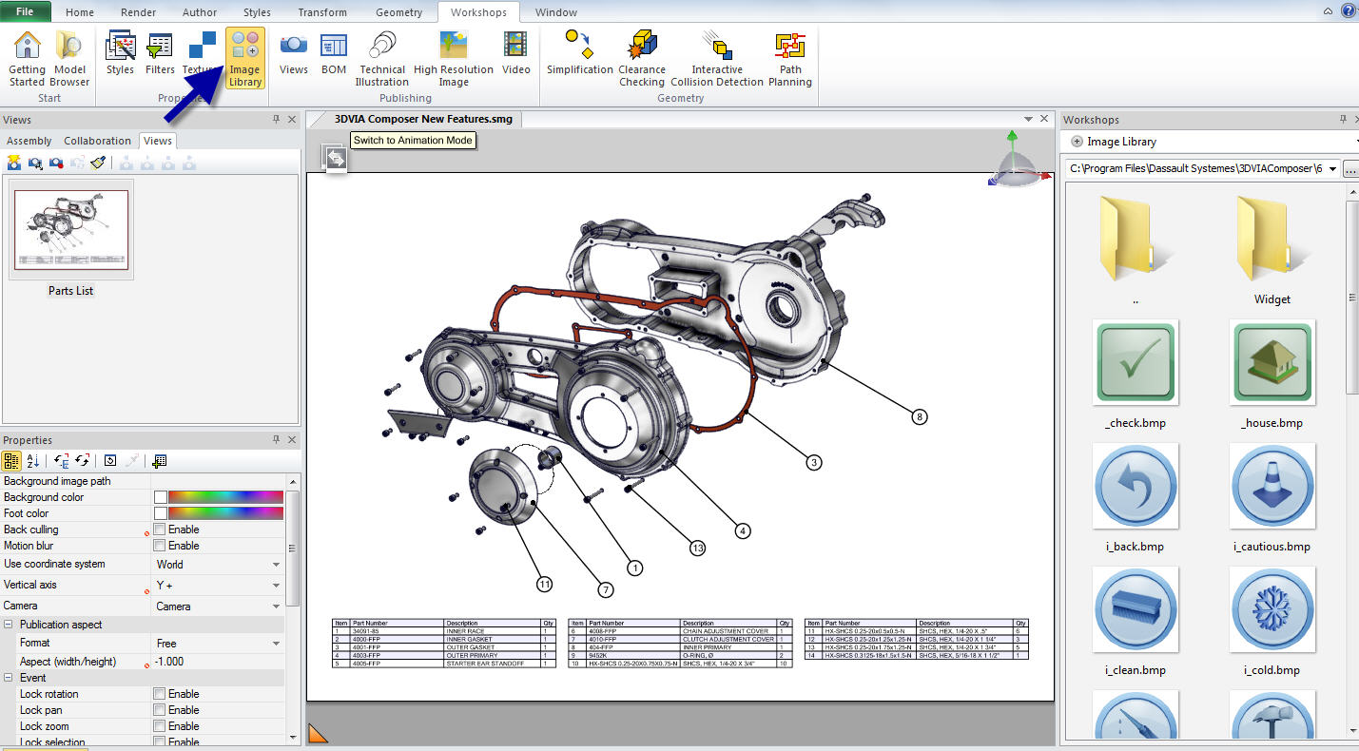
Task: Click the File button
Action: pyautogui.click(x=26, y=12)
